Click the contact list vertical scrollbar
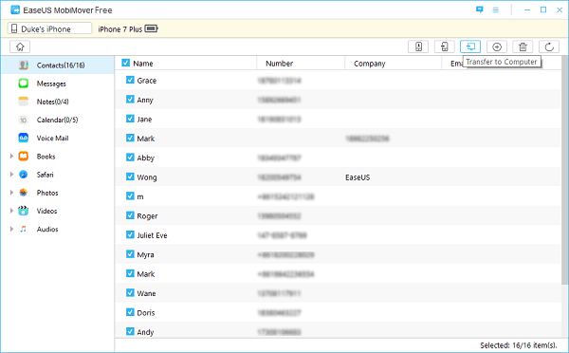569x353 pixels. click(x=564, y=170)
